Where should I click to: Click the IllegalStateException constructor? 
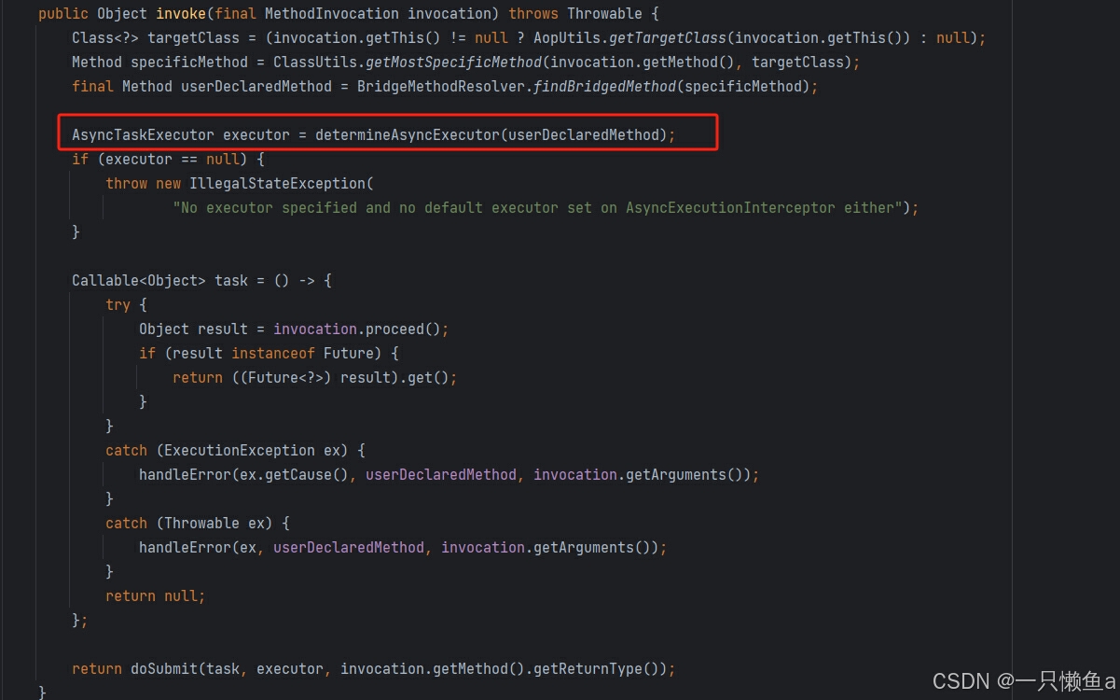tap(277, 183)
